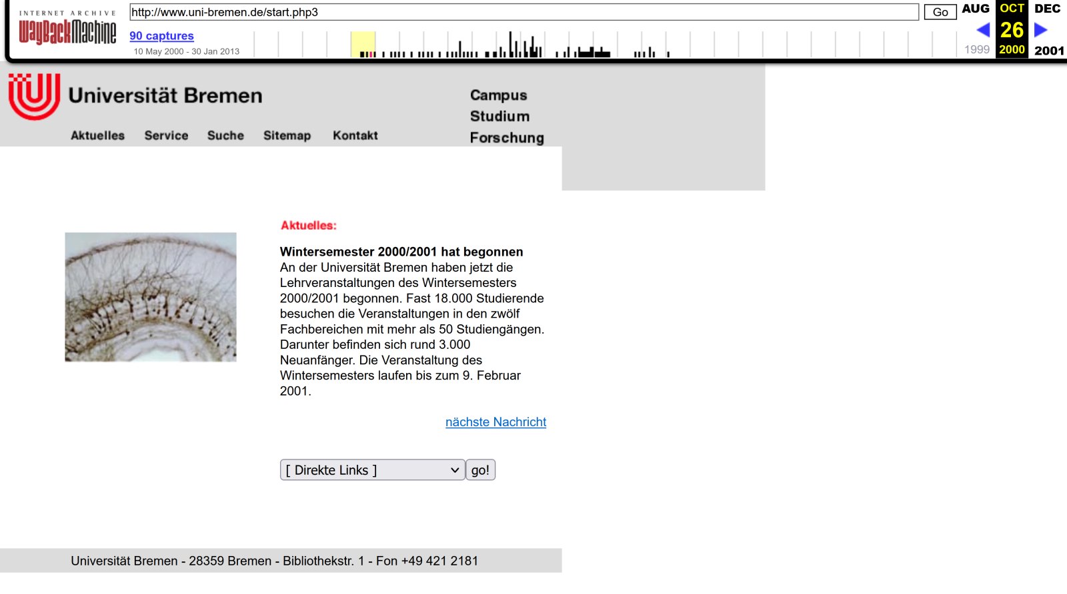
Task: Open the 90 captures link
Action: tap(161, 36)
